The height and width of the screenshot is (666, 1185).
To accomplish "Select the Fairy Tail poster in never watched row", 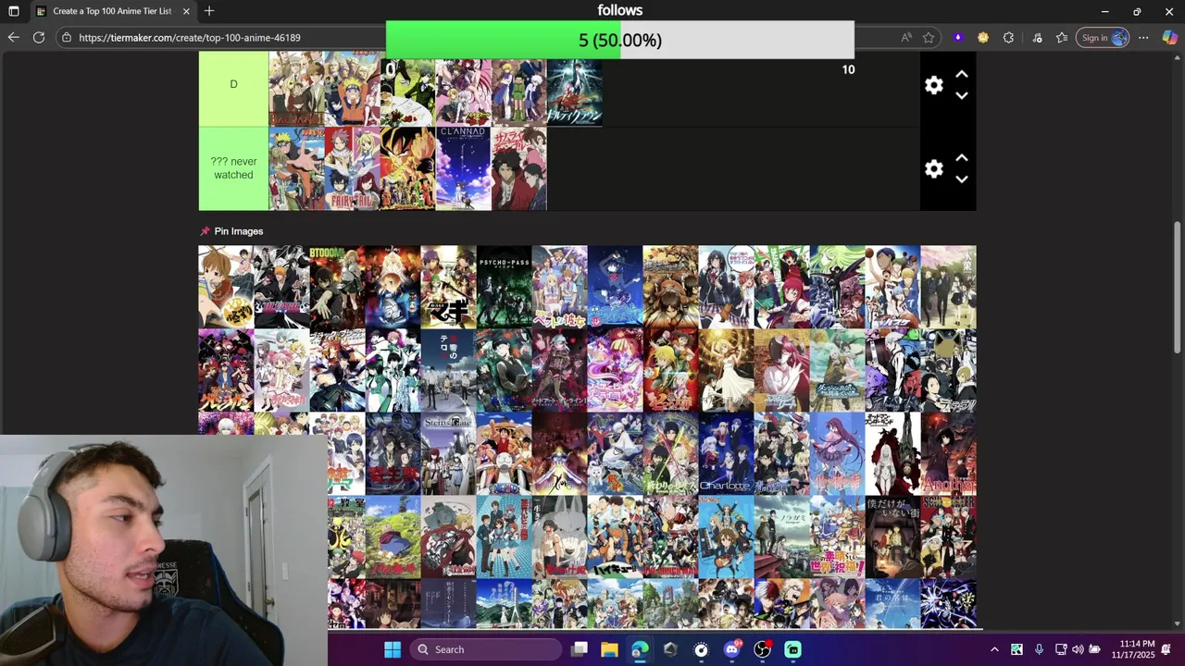I will [x=352, y=168].
